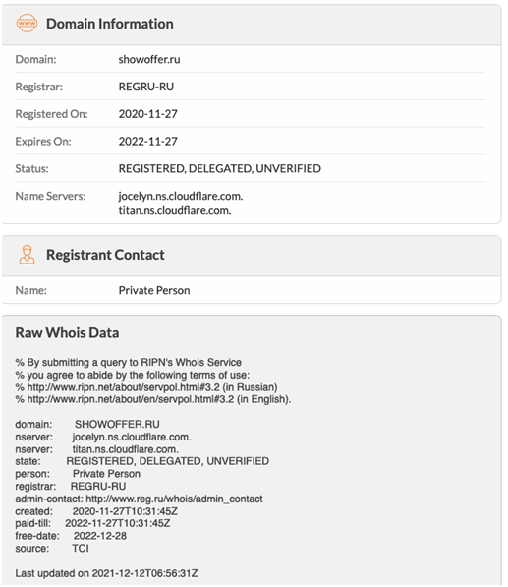The image size is (508, 587).
Task: Click the 2022-11-27 expiry date
Action: tap(147, 142)
